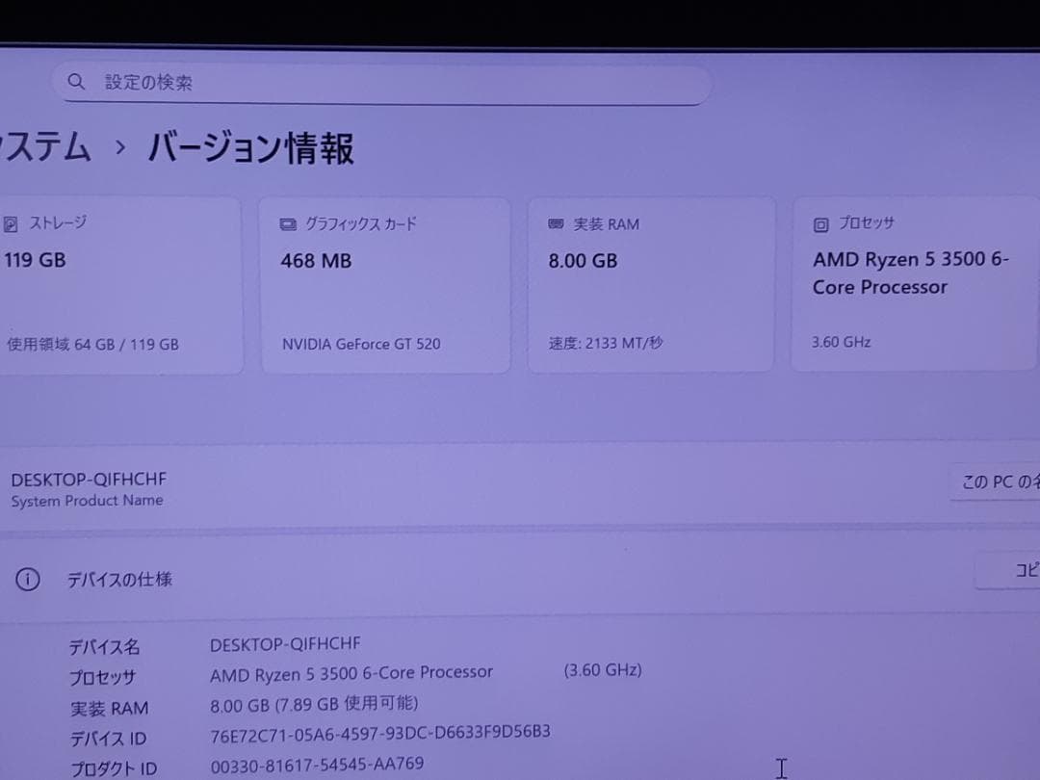Select the NVIDIA GeForce GT 520 label
This screenshot has height=780, width=1040.
pos(361,344)
